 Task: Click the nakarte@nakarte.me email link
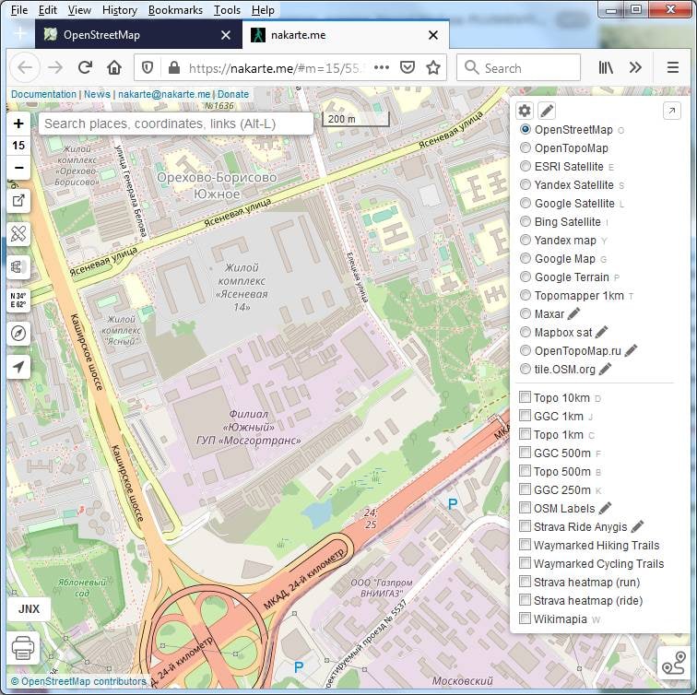164,94
